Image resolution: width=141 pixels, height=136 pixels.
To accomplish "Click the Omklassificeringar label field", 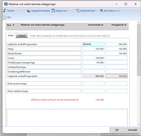I will [44, 67].
